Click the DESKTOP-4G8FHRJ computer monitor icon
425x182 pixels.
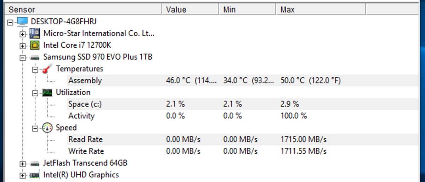(22, 22)
